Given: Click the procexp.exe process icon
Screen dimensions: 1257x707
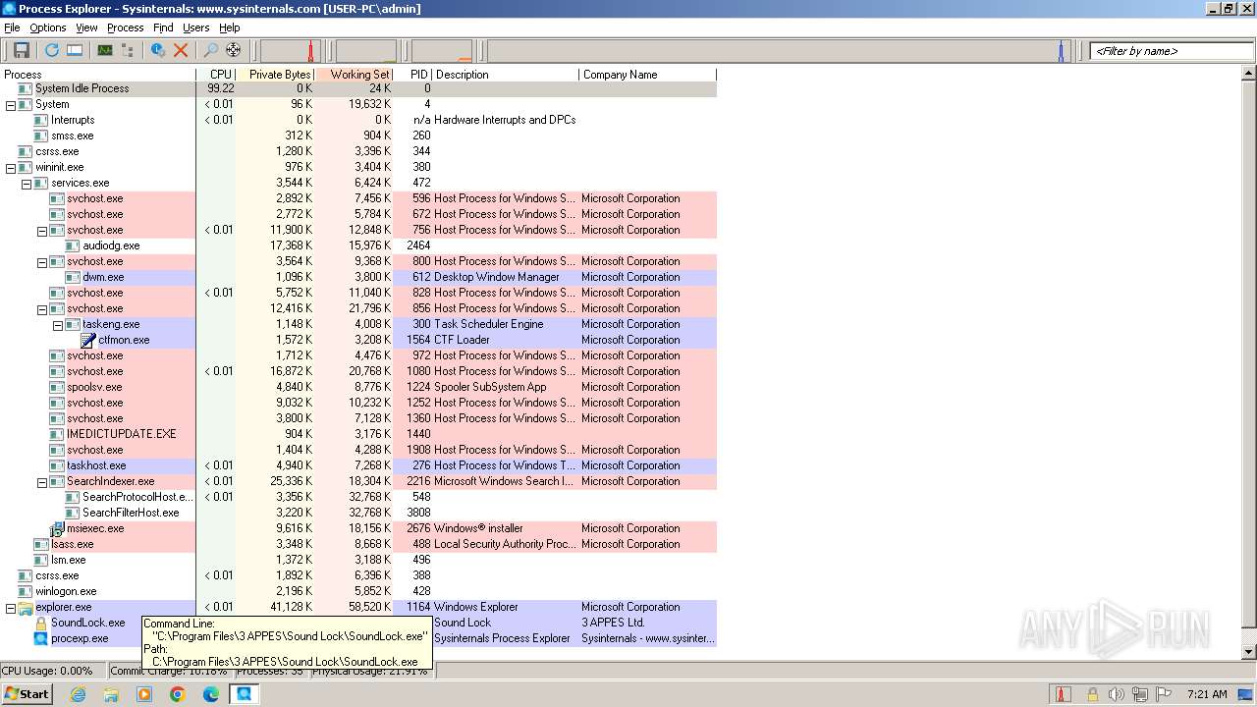Looking at the screenshot, I should 41,638.
